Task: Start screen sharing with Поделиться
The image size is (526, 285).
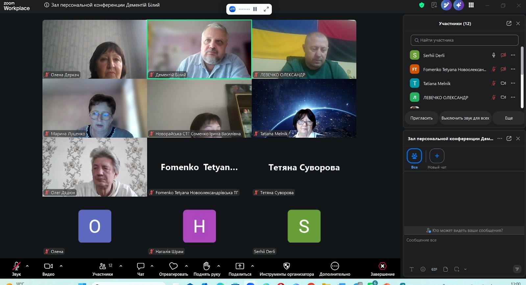Action: 240,269
